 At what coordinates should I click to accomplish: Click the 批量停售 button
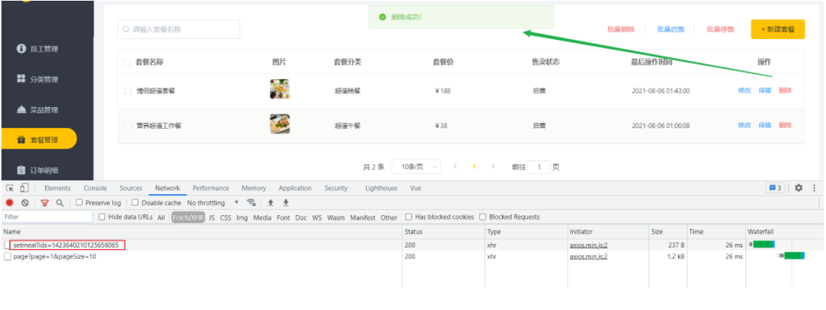[x=720, y=30]
